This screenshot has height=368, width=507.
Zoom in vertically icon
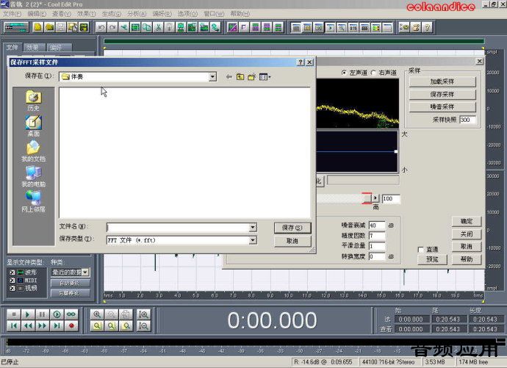[x=143, y=314]
